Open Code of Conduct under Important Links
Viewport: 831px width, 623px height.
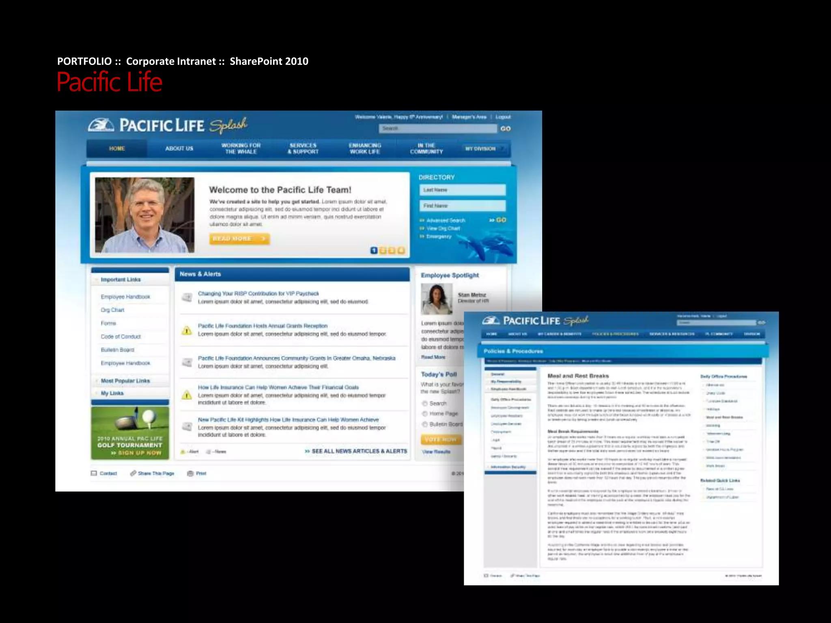[x=121, y=337]
